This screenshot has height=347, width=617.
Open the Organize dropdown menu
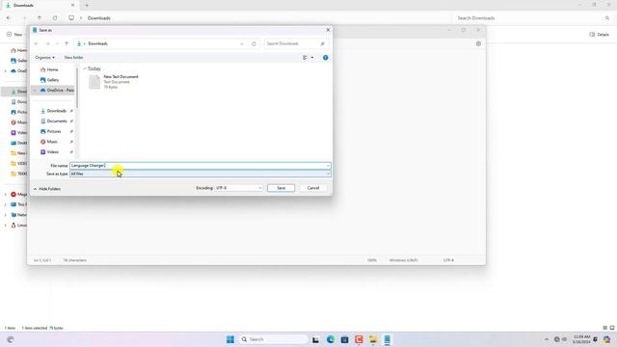44,58
